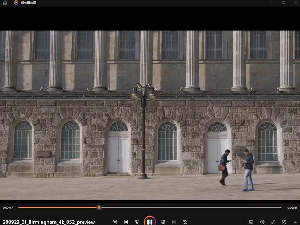Skip back 10 seconds

click(x=137, y=222)
